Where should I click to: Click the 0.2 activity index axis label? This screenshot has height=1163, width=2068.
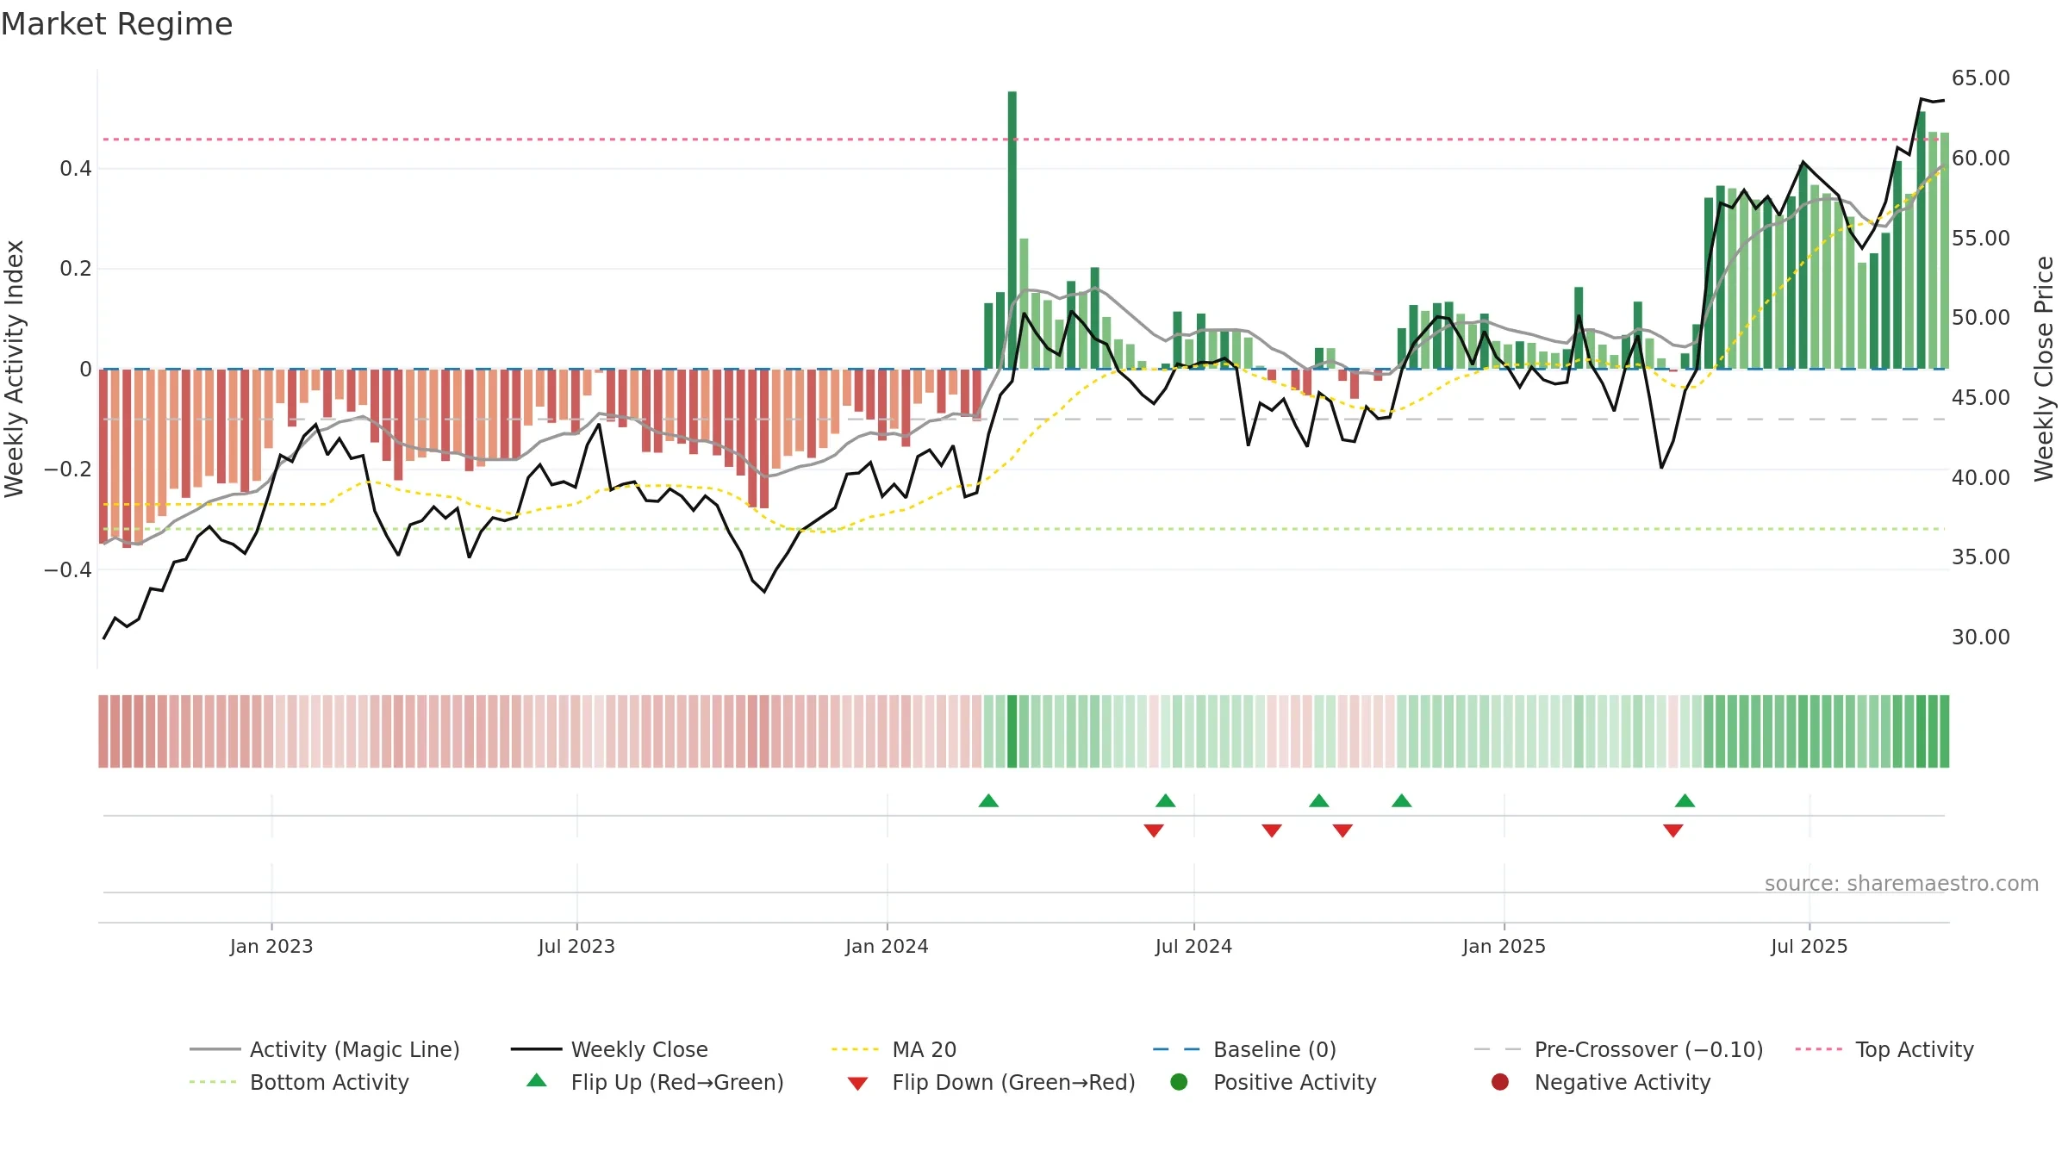coord(76,269)
